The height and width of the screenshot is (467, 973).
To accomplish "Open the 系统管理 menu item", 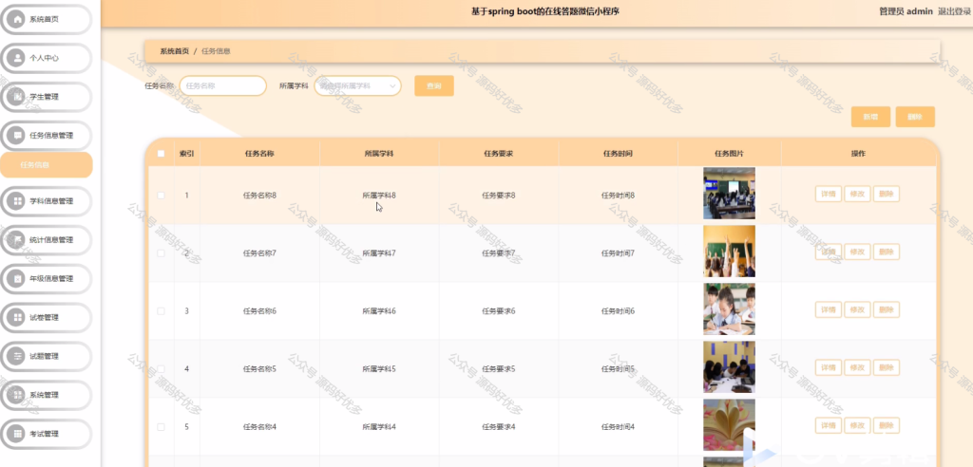I will point(46,395).
